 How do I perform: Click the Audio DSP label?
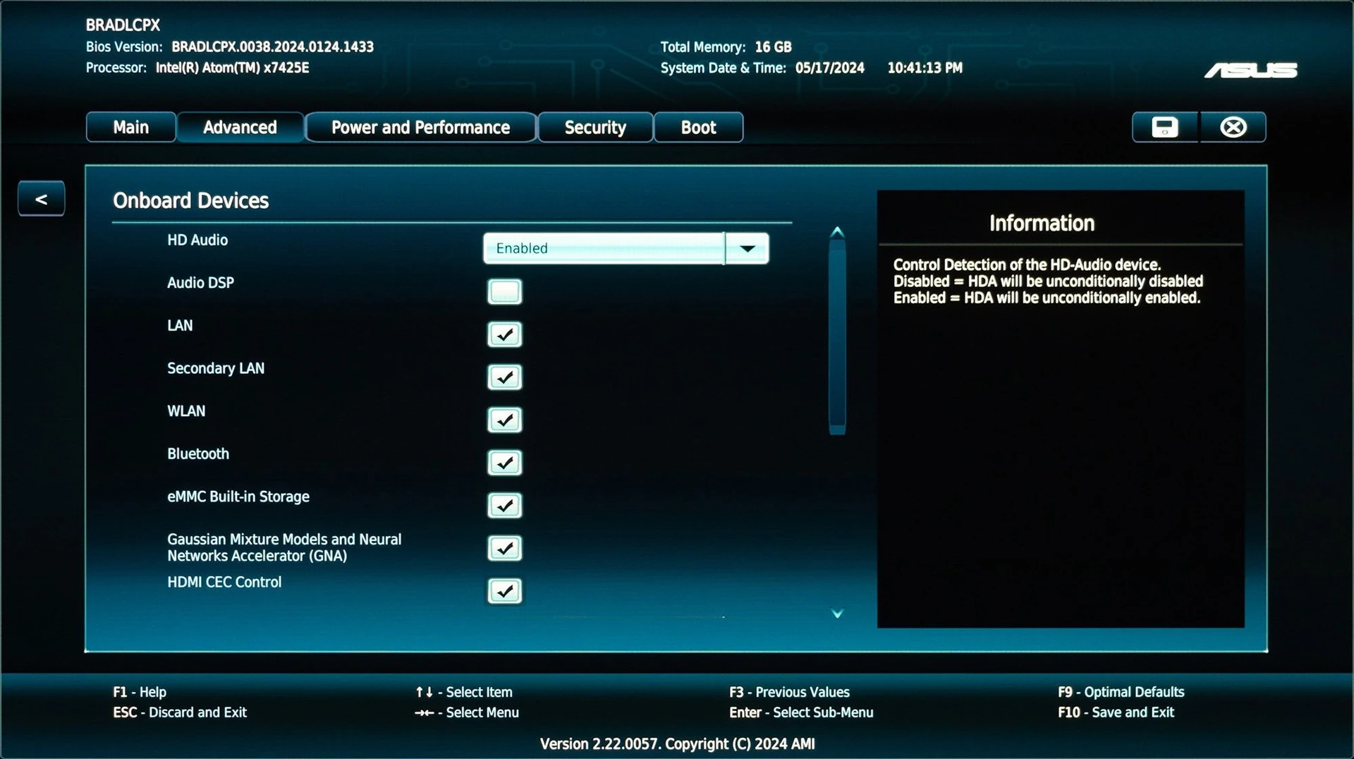200,283
